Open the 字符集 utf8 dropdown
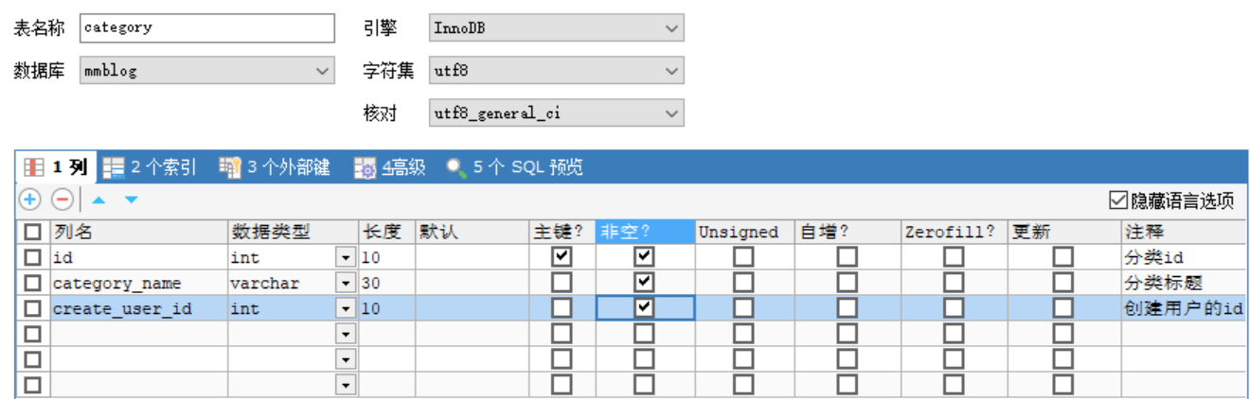Image resolution: width=1250 pixels, height=399 pixels. (556, 71)
